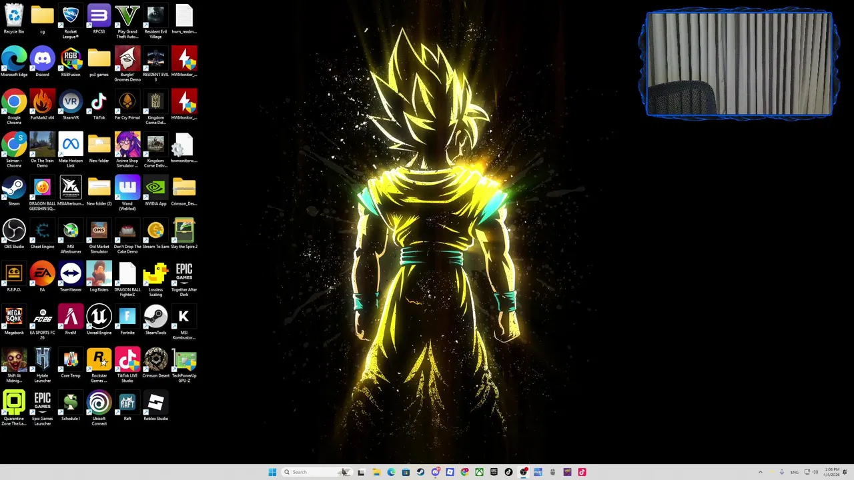Open notifications bell in the tray
Screen dimensions: 854x480
(x=846, y=472)
